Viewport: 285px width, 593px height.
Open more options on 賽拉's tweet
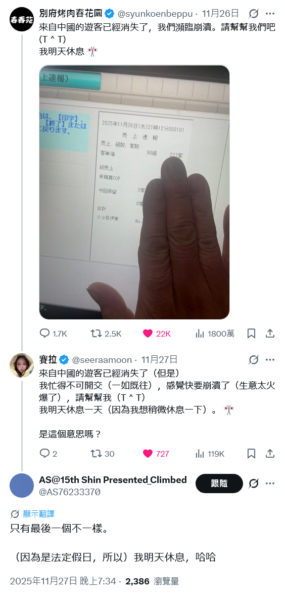pyautogui.click(x=270, y=360)
